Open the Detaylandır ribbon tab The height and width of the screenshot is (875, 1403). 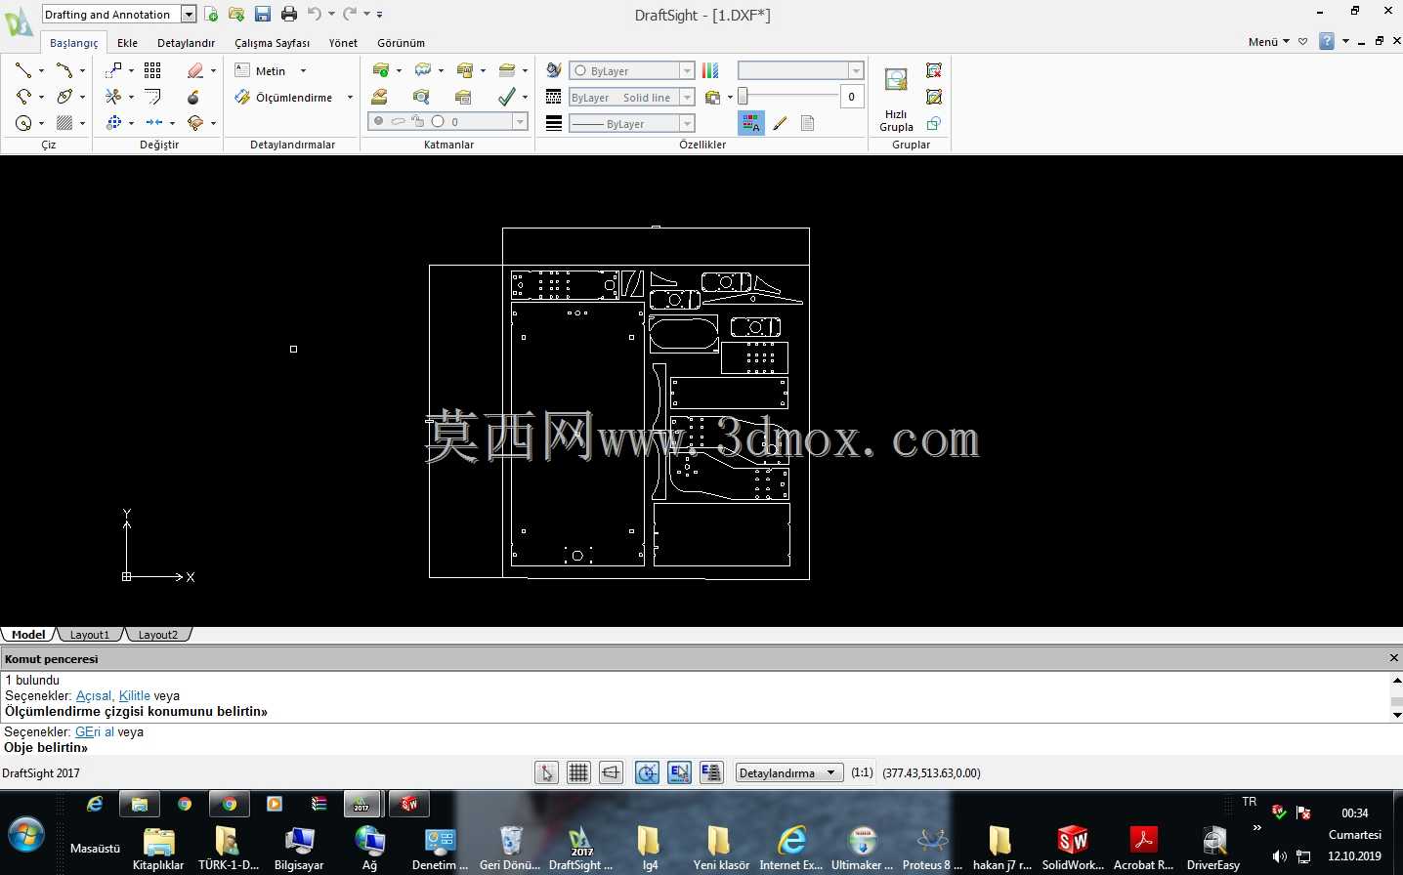coord(186,43)
